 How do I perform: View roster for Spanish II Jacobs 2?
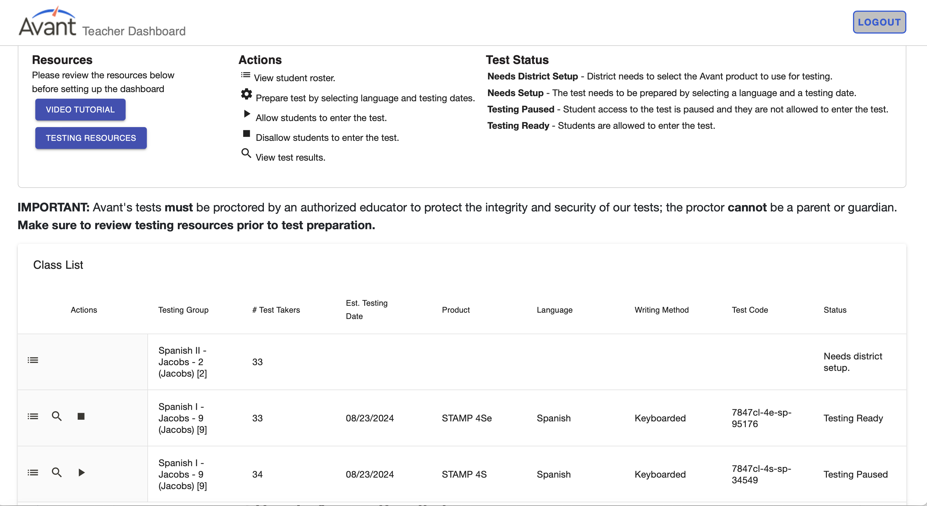[x=33, y=360]
